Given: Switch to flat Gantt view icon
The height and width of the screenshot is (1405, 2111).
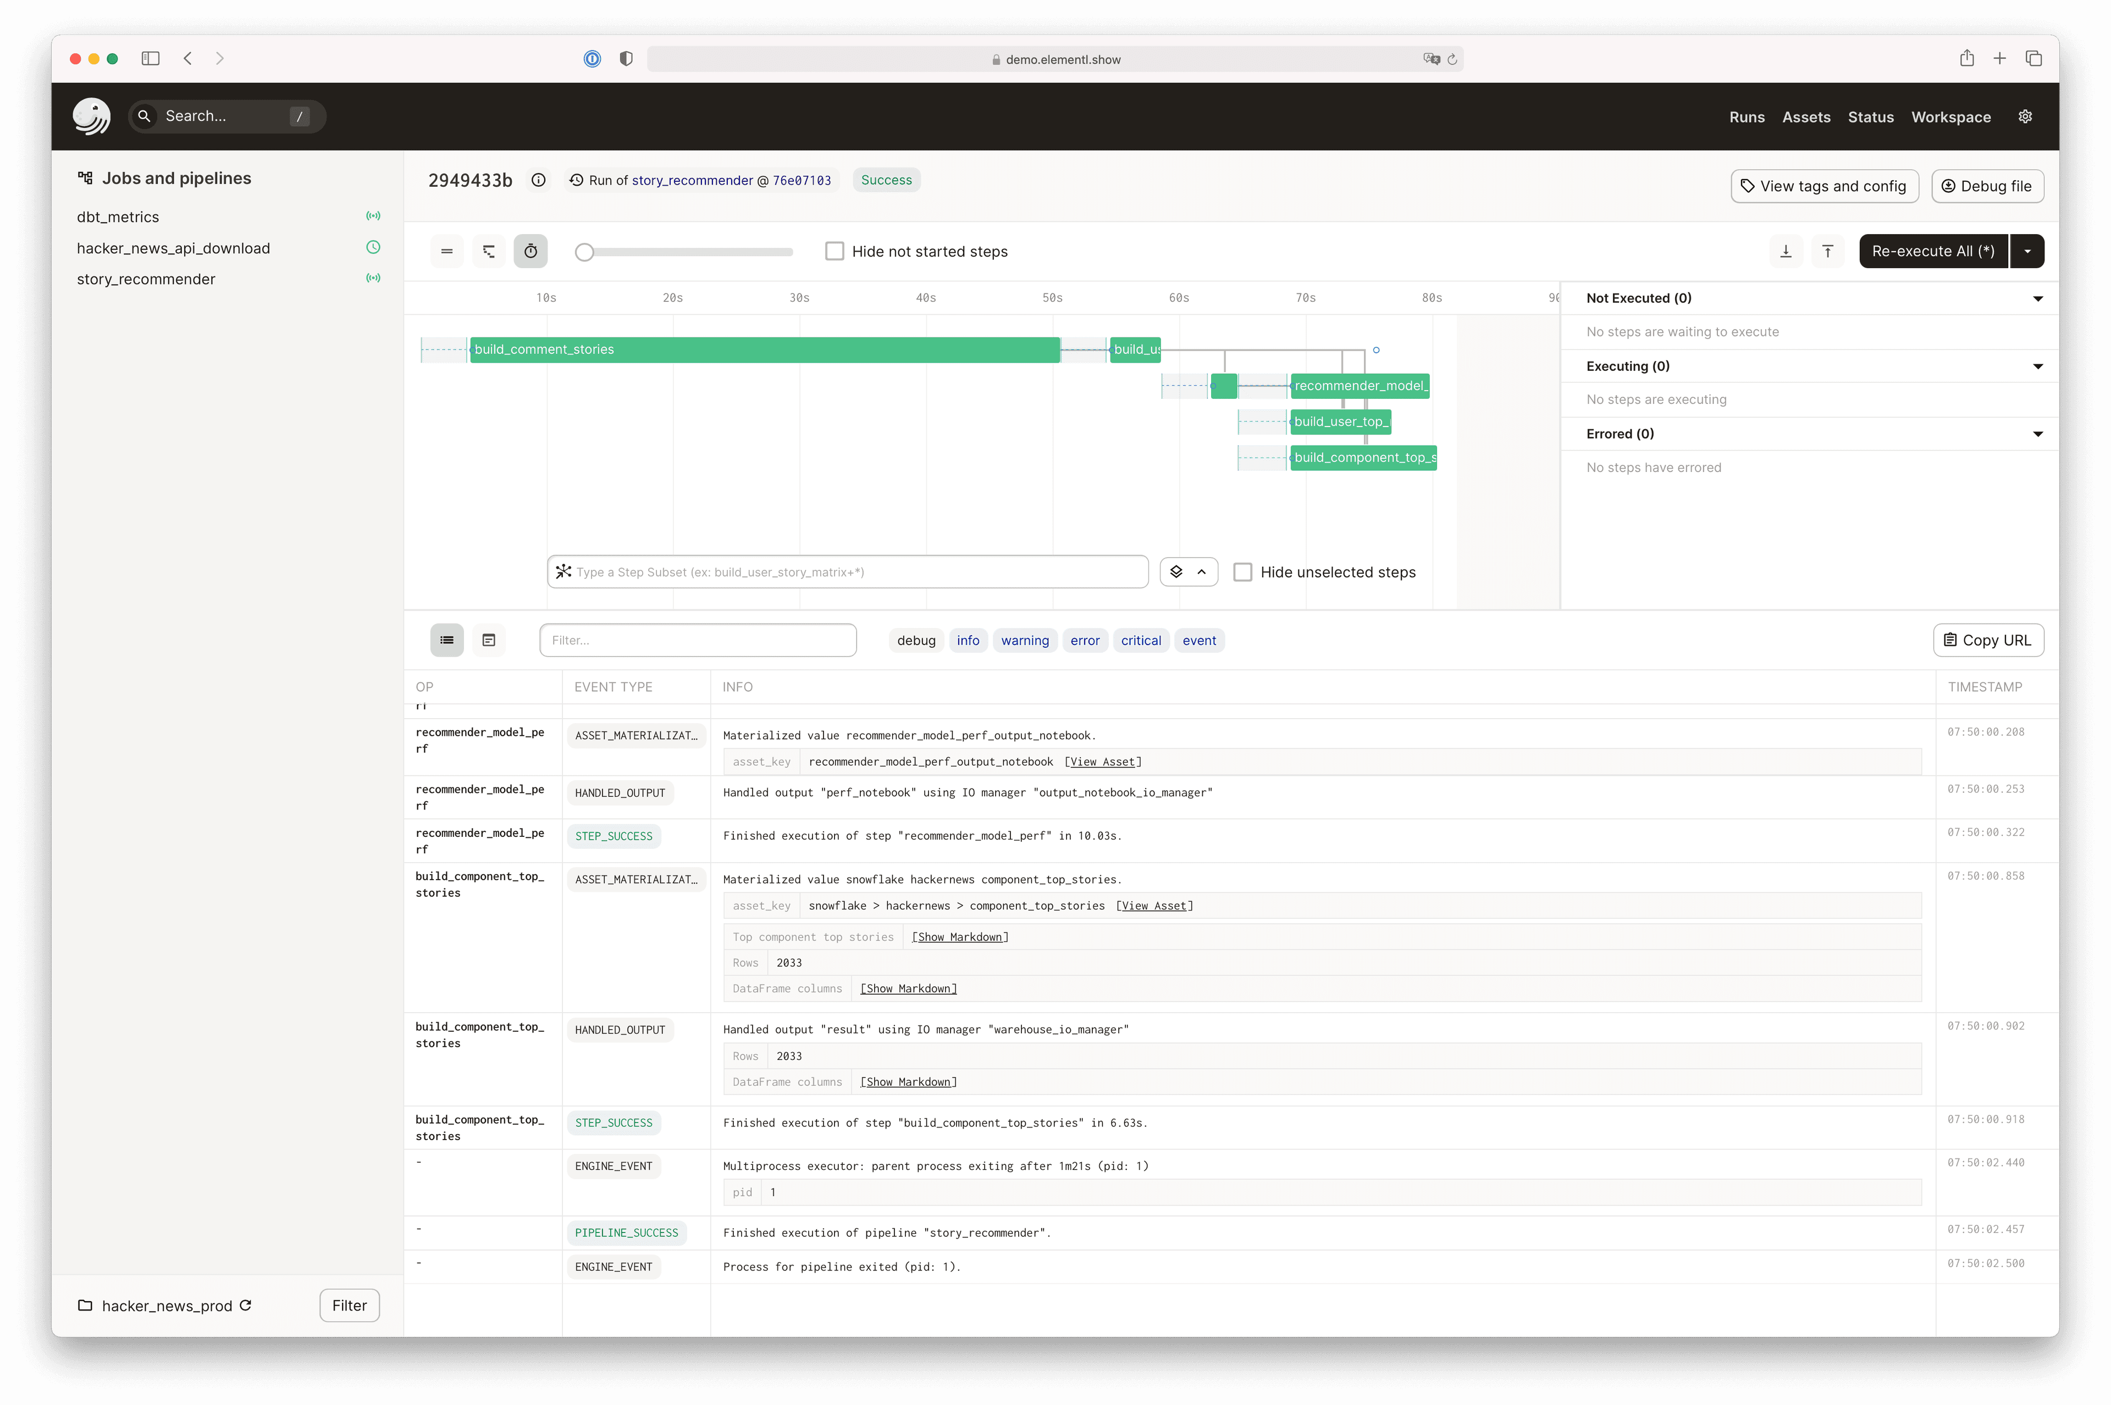Looking at the screenshot, I should click(446, 252).
